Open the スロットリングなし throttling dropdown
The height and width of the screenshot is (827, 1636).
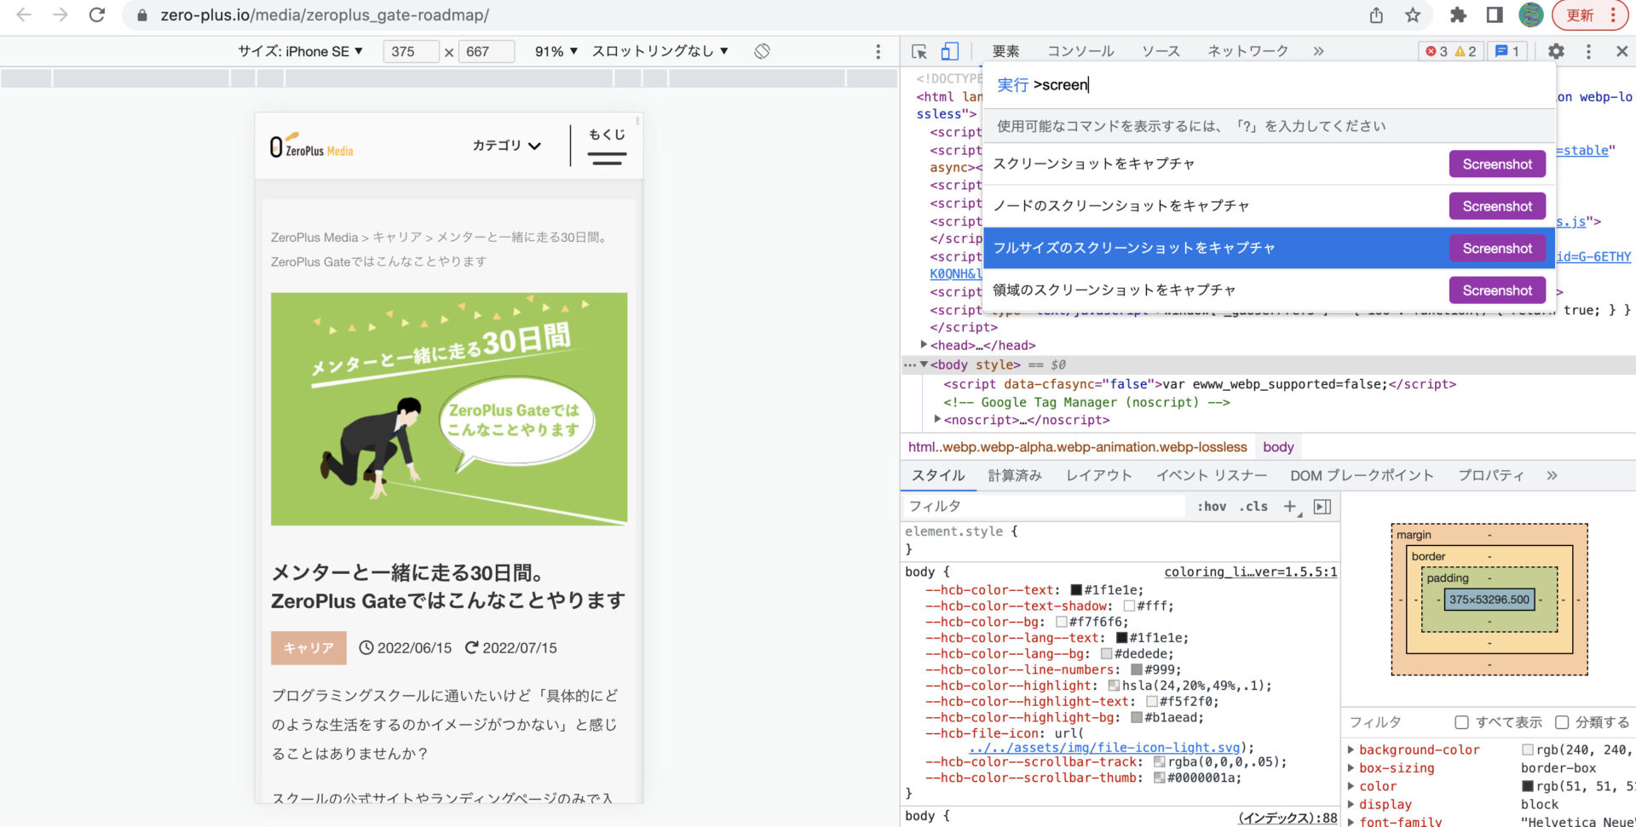(x=660, y=51)
